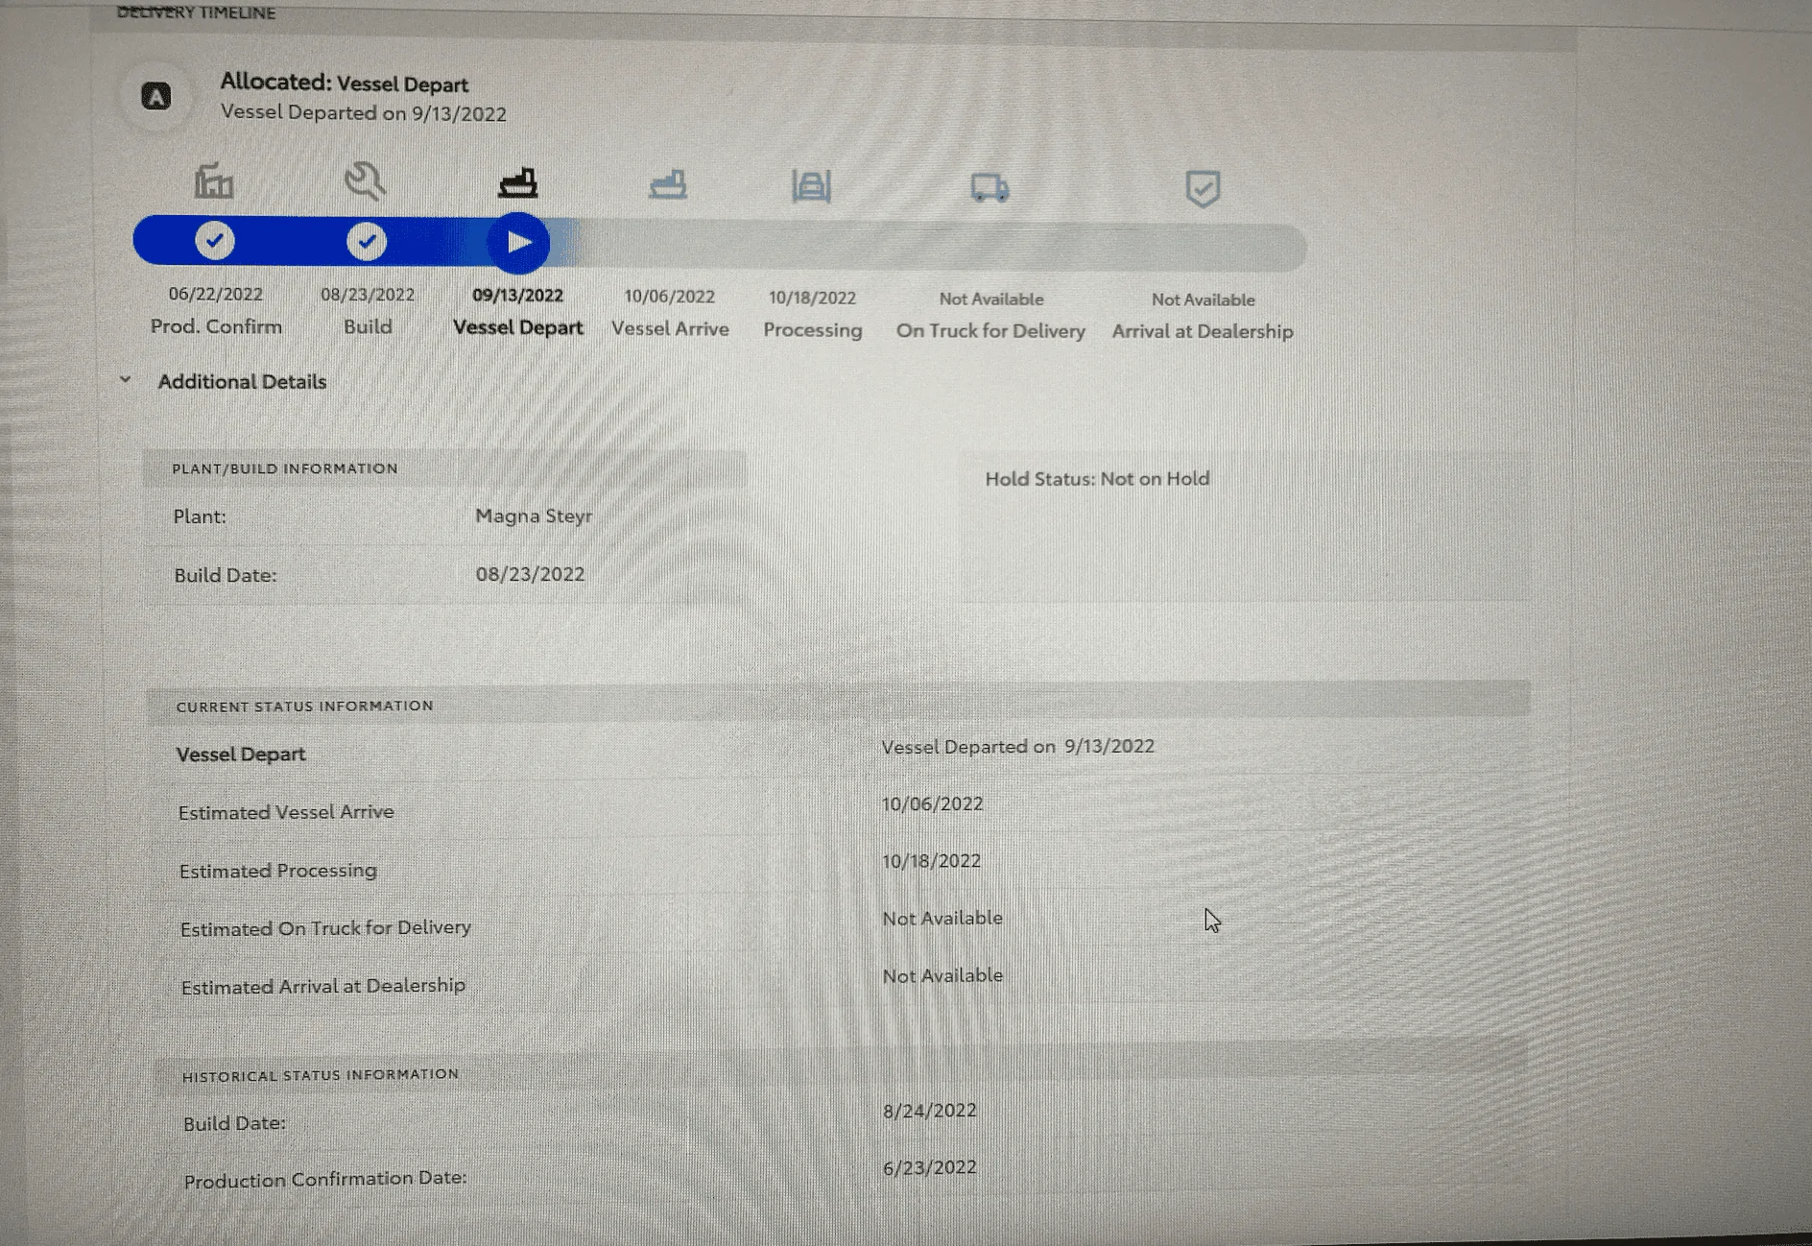Click the 'Allocated: Vessel Depart' heading

click(x=345, y=84)
